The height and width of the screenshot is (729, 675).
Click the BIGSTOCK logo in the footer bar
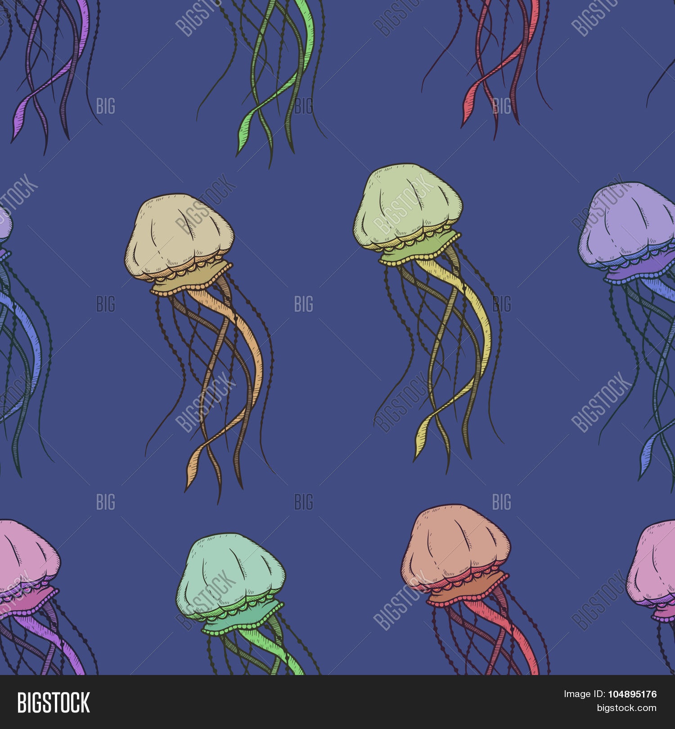coord(54,702)
